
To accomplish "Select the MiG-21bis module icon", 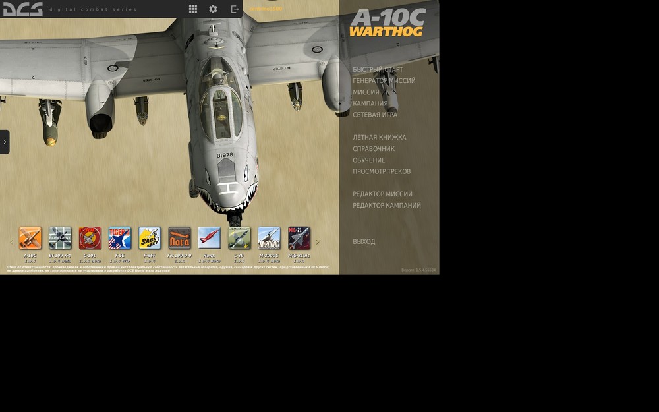I will click(x=299, y=238).
